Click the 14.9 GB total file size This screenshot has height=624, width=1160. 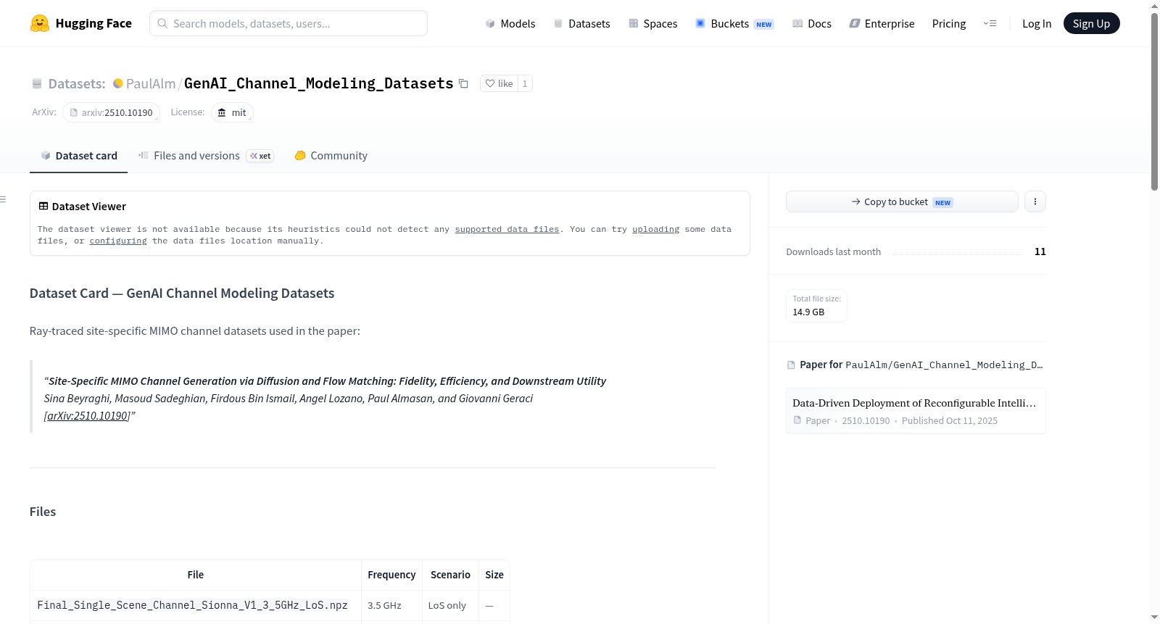coord(808,312)
